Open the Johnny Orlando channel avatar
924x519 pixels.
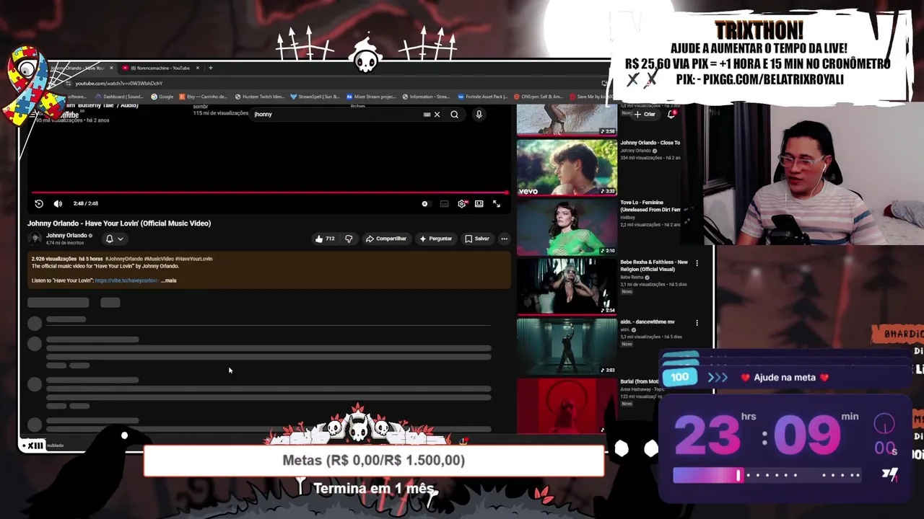click(35, 239)
